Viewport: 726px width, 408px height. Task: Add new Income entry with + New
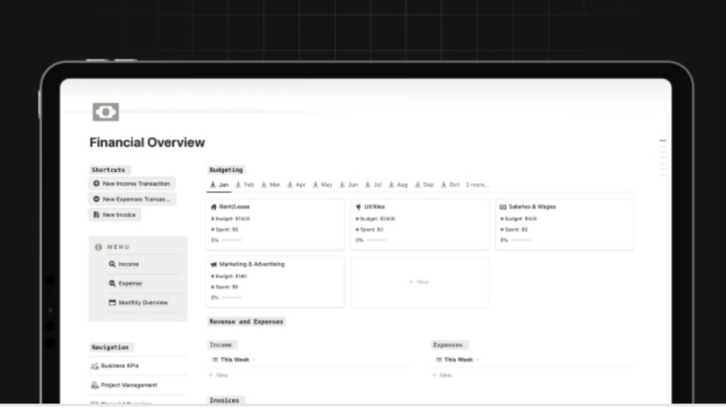(218, 375)
